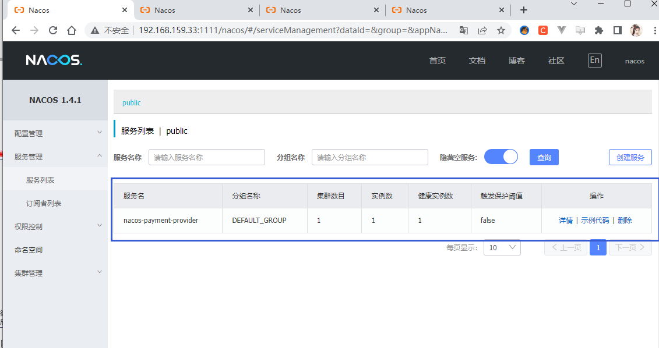Screen dimensions: 659x348
Task: Open the user profile avatar
Action: [x=636, y=30]
